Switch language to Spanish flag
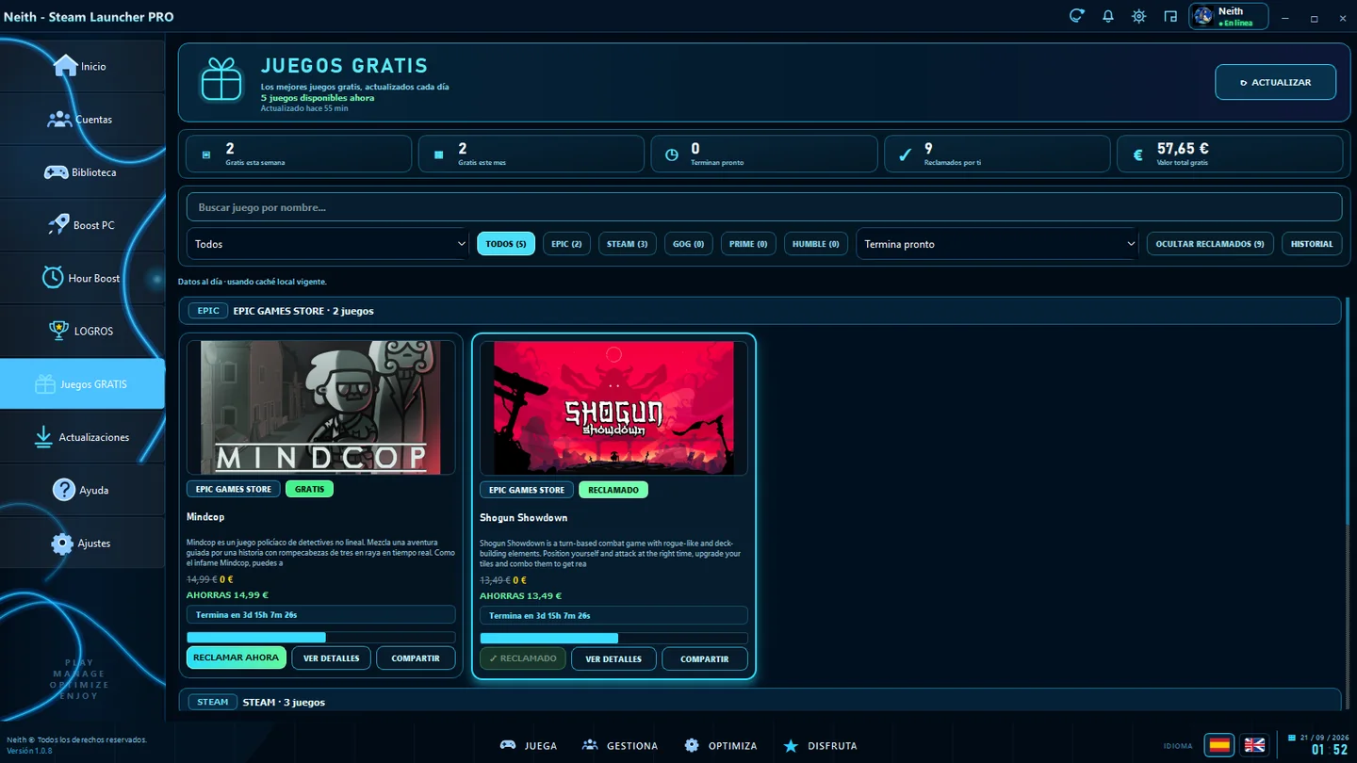Viewport: 1357px width, 763px height. 1219,745
